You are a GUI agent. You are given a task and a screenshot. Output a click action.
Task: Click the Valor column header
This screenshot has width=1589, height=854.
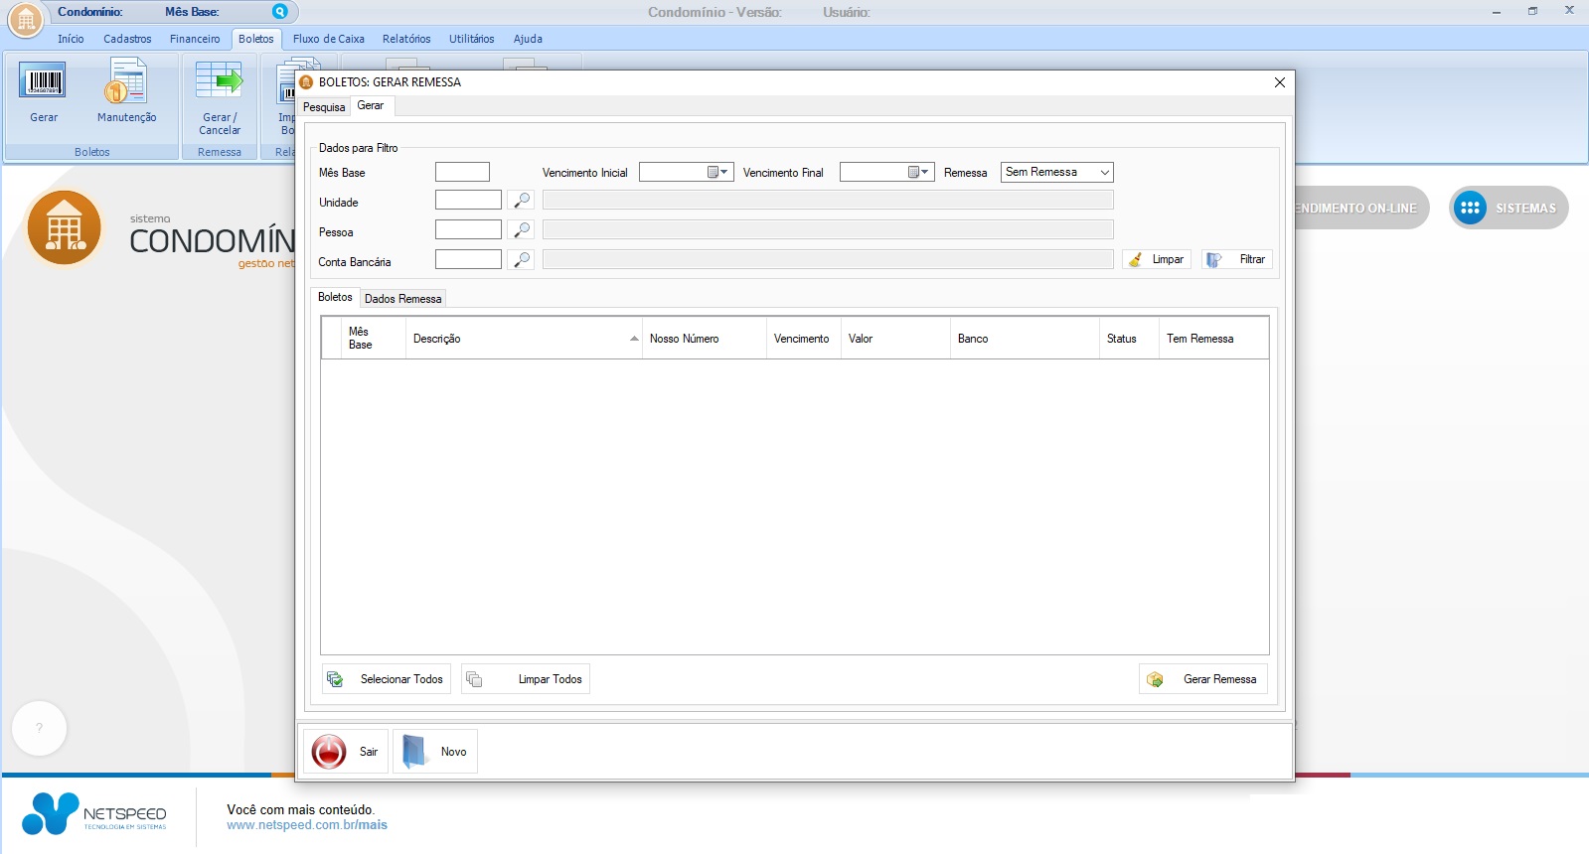[895, 339]
